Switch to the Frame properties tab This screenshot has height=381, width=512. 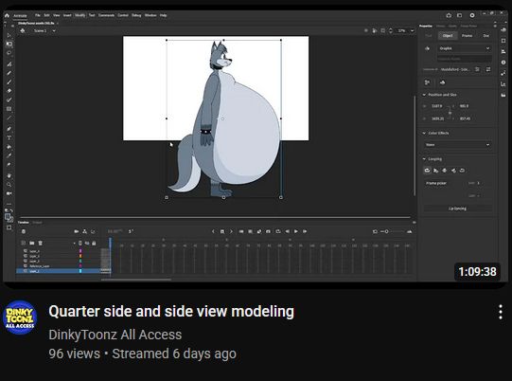[x=467, y=36]
